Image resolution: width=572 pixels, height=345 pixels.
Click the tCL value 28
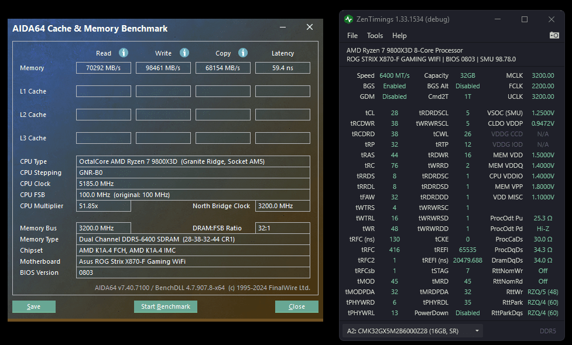click(x=395, y=113)
